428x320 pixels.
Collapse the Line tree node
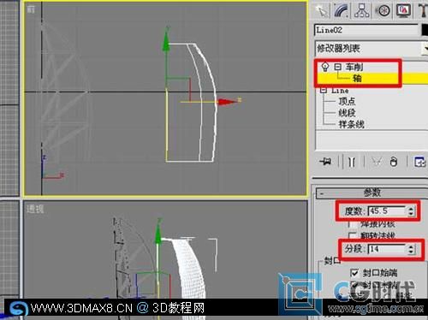coord(324,91)
